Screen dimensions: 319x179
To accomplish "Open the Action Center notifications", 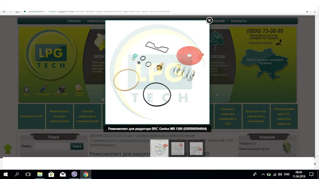I will (x=311, y=174).
